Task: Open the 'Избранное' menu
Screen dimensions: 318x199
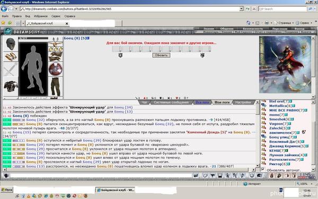Action: point(41,16)
